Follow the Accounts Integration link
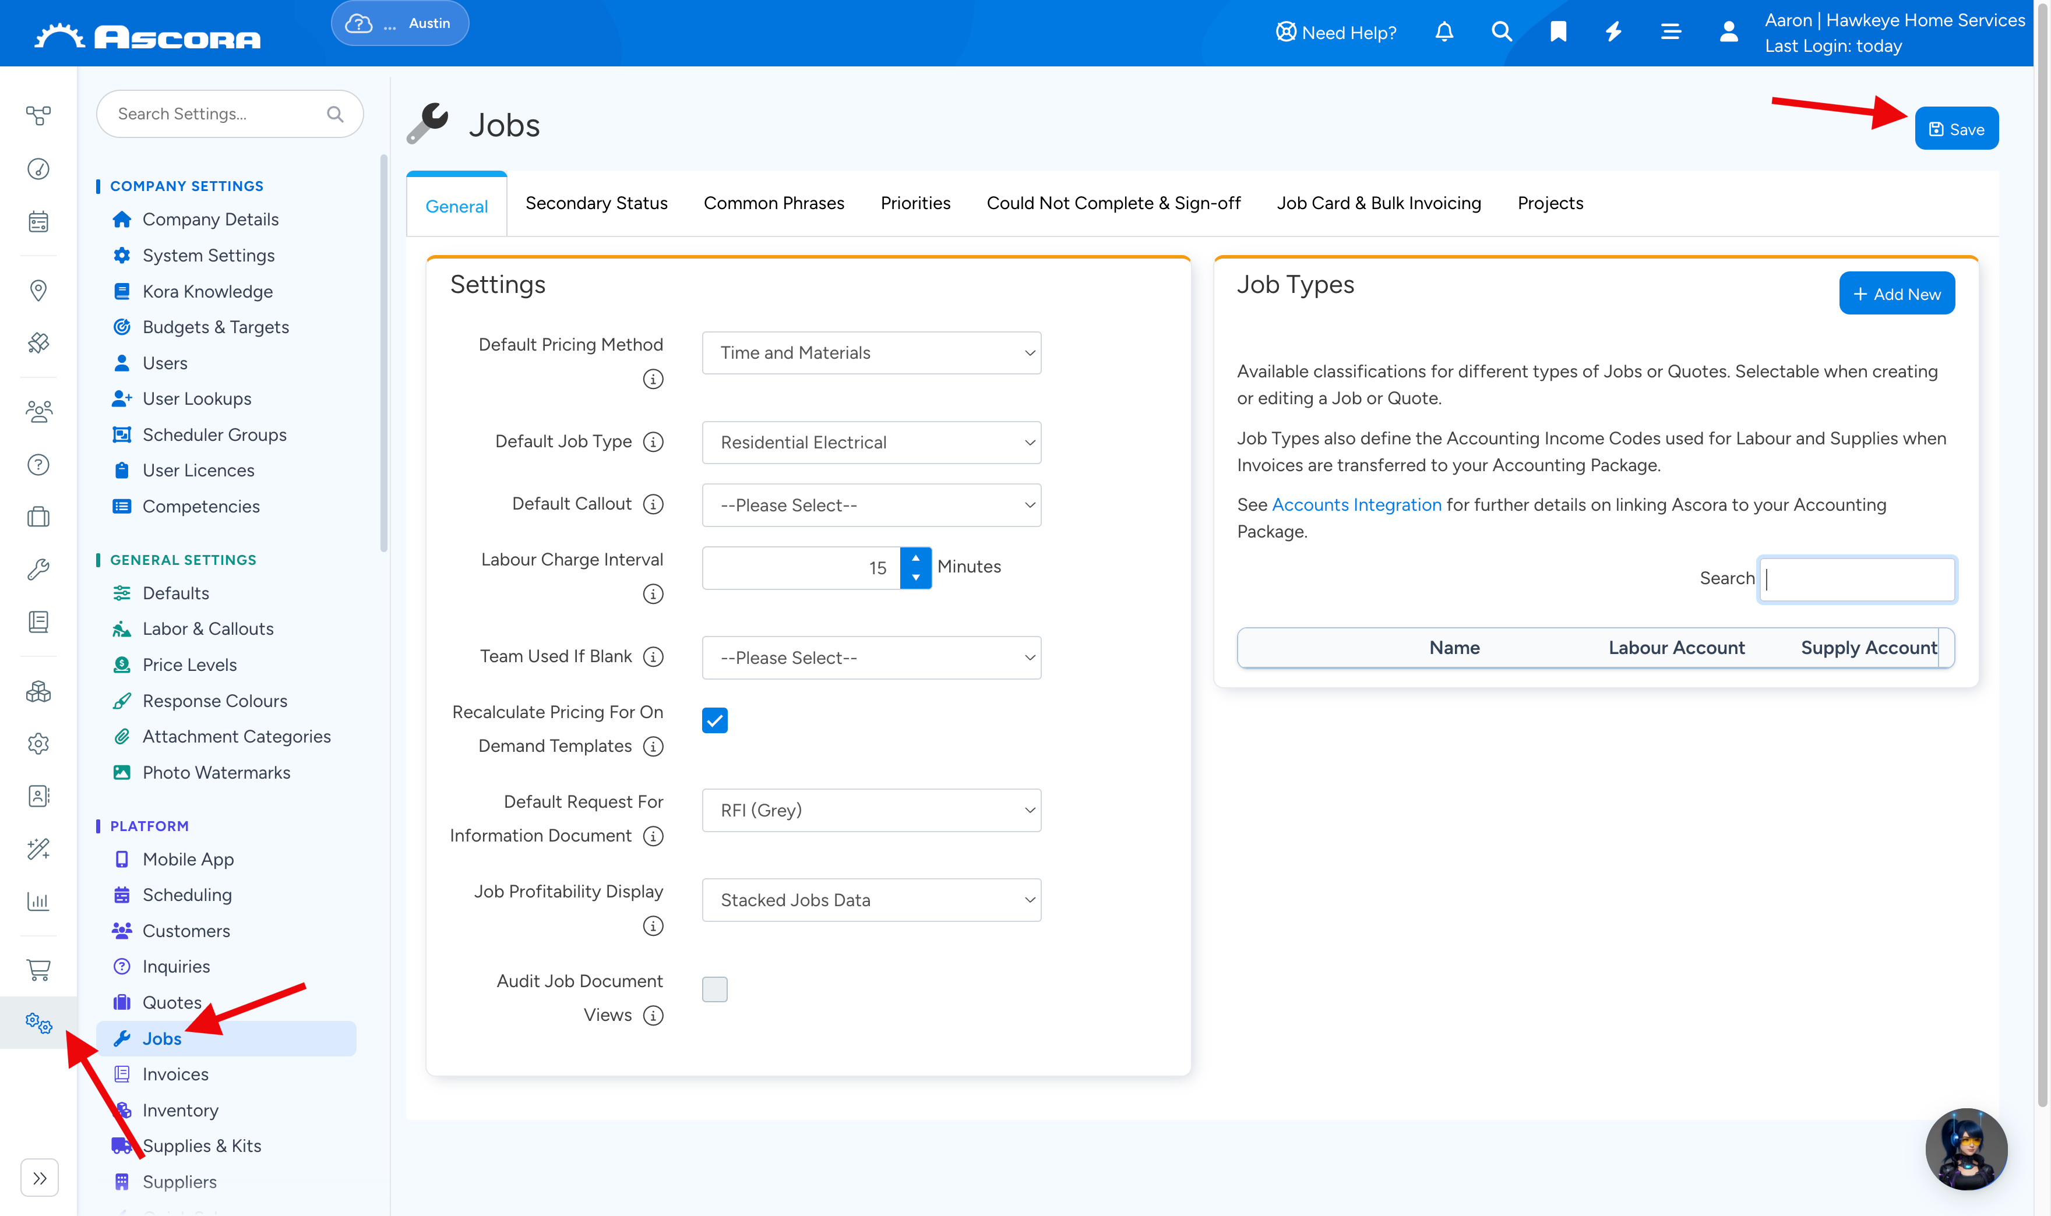Screen dimensions: 2051x1216 point(1356,505)
